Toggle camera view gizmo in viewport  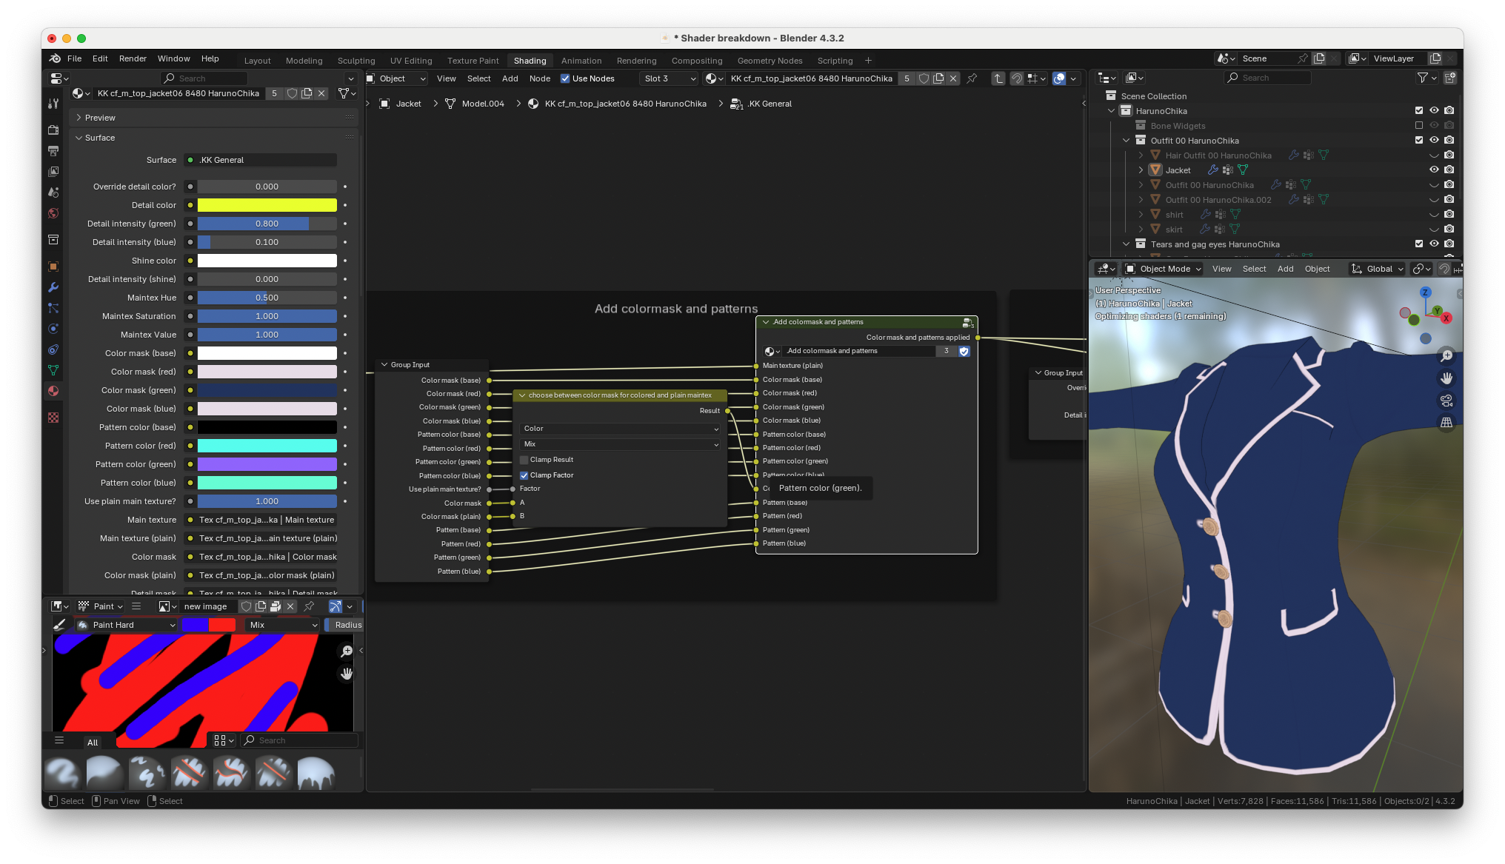[x=1446, y=401]
